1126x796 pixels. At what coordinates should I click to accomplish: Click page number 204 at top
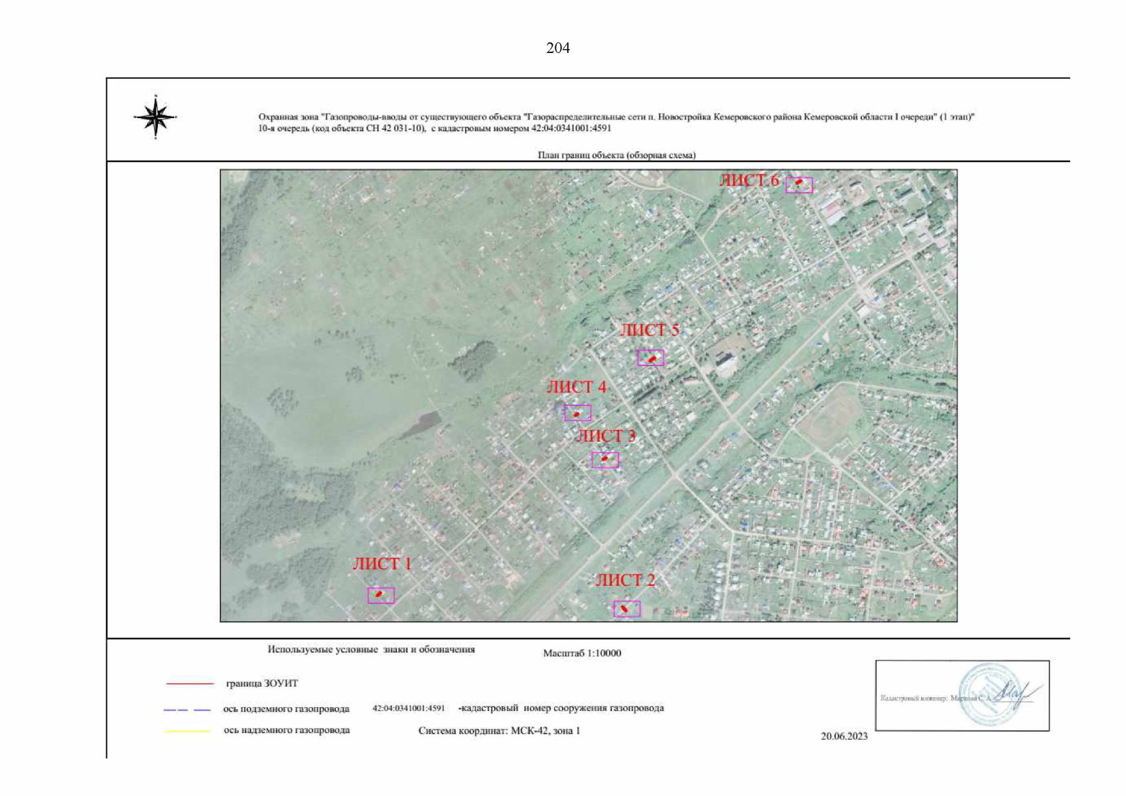(557, 48)
